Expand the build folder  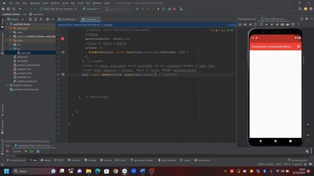11,41
